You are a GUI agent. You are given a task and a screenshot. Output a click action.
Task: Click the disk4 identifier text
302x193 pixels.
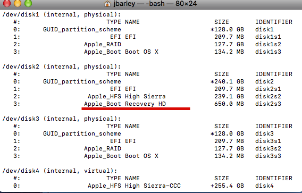(264, 186)
